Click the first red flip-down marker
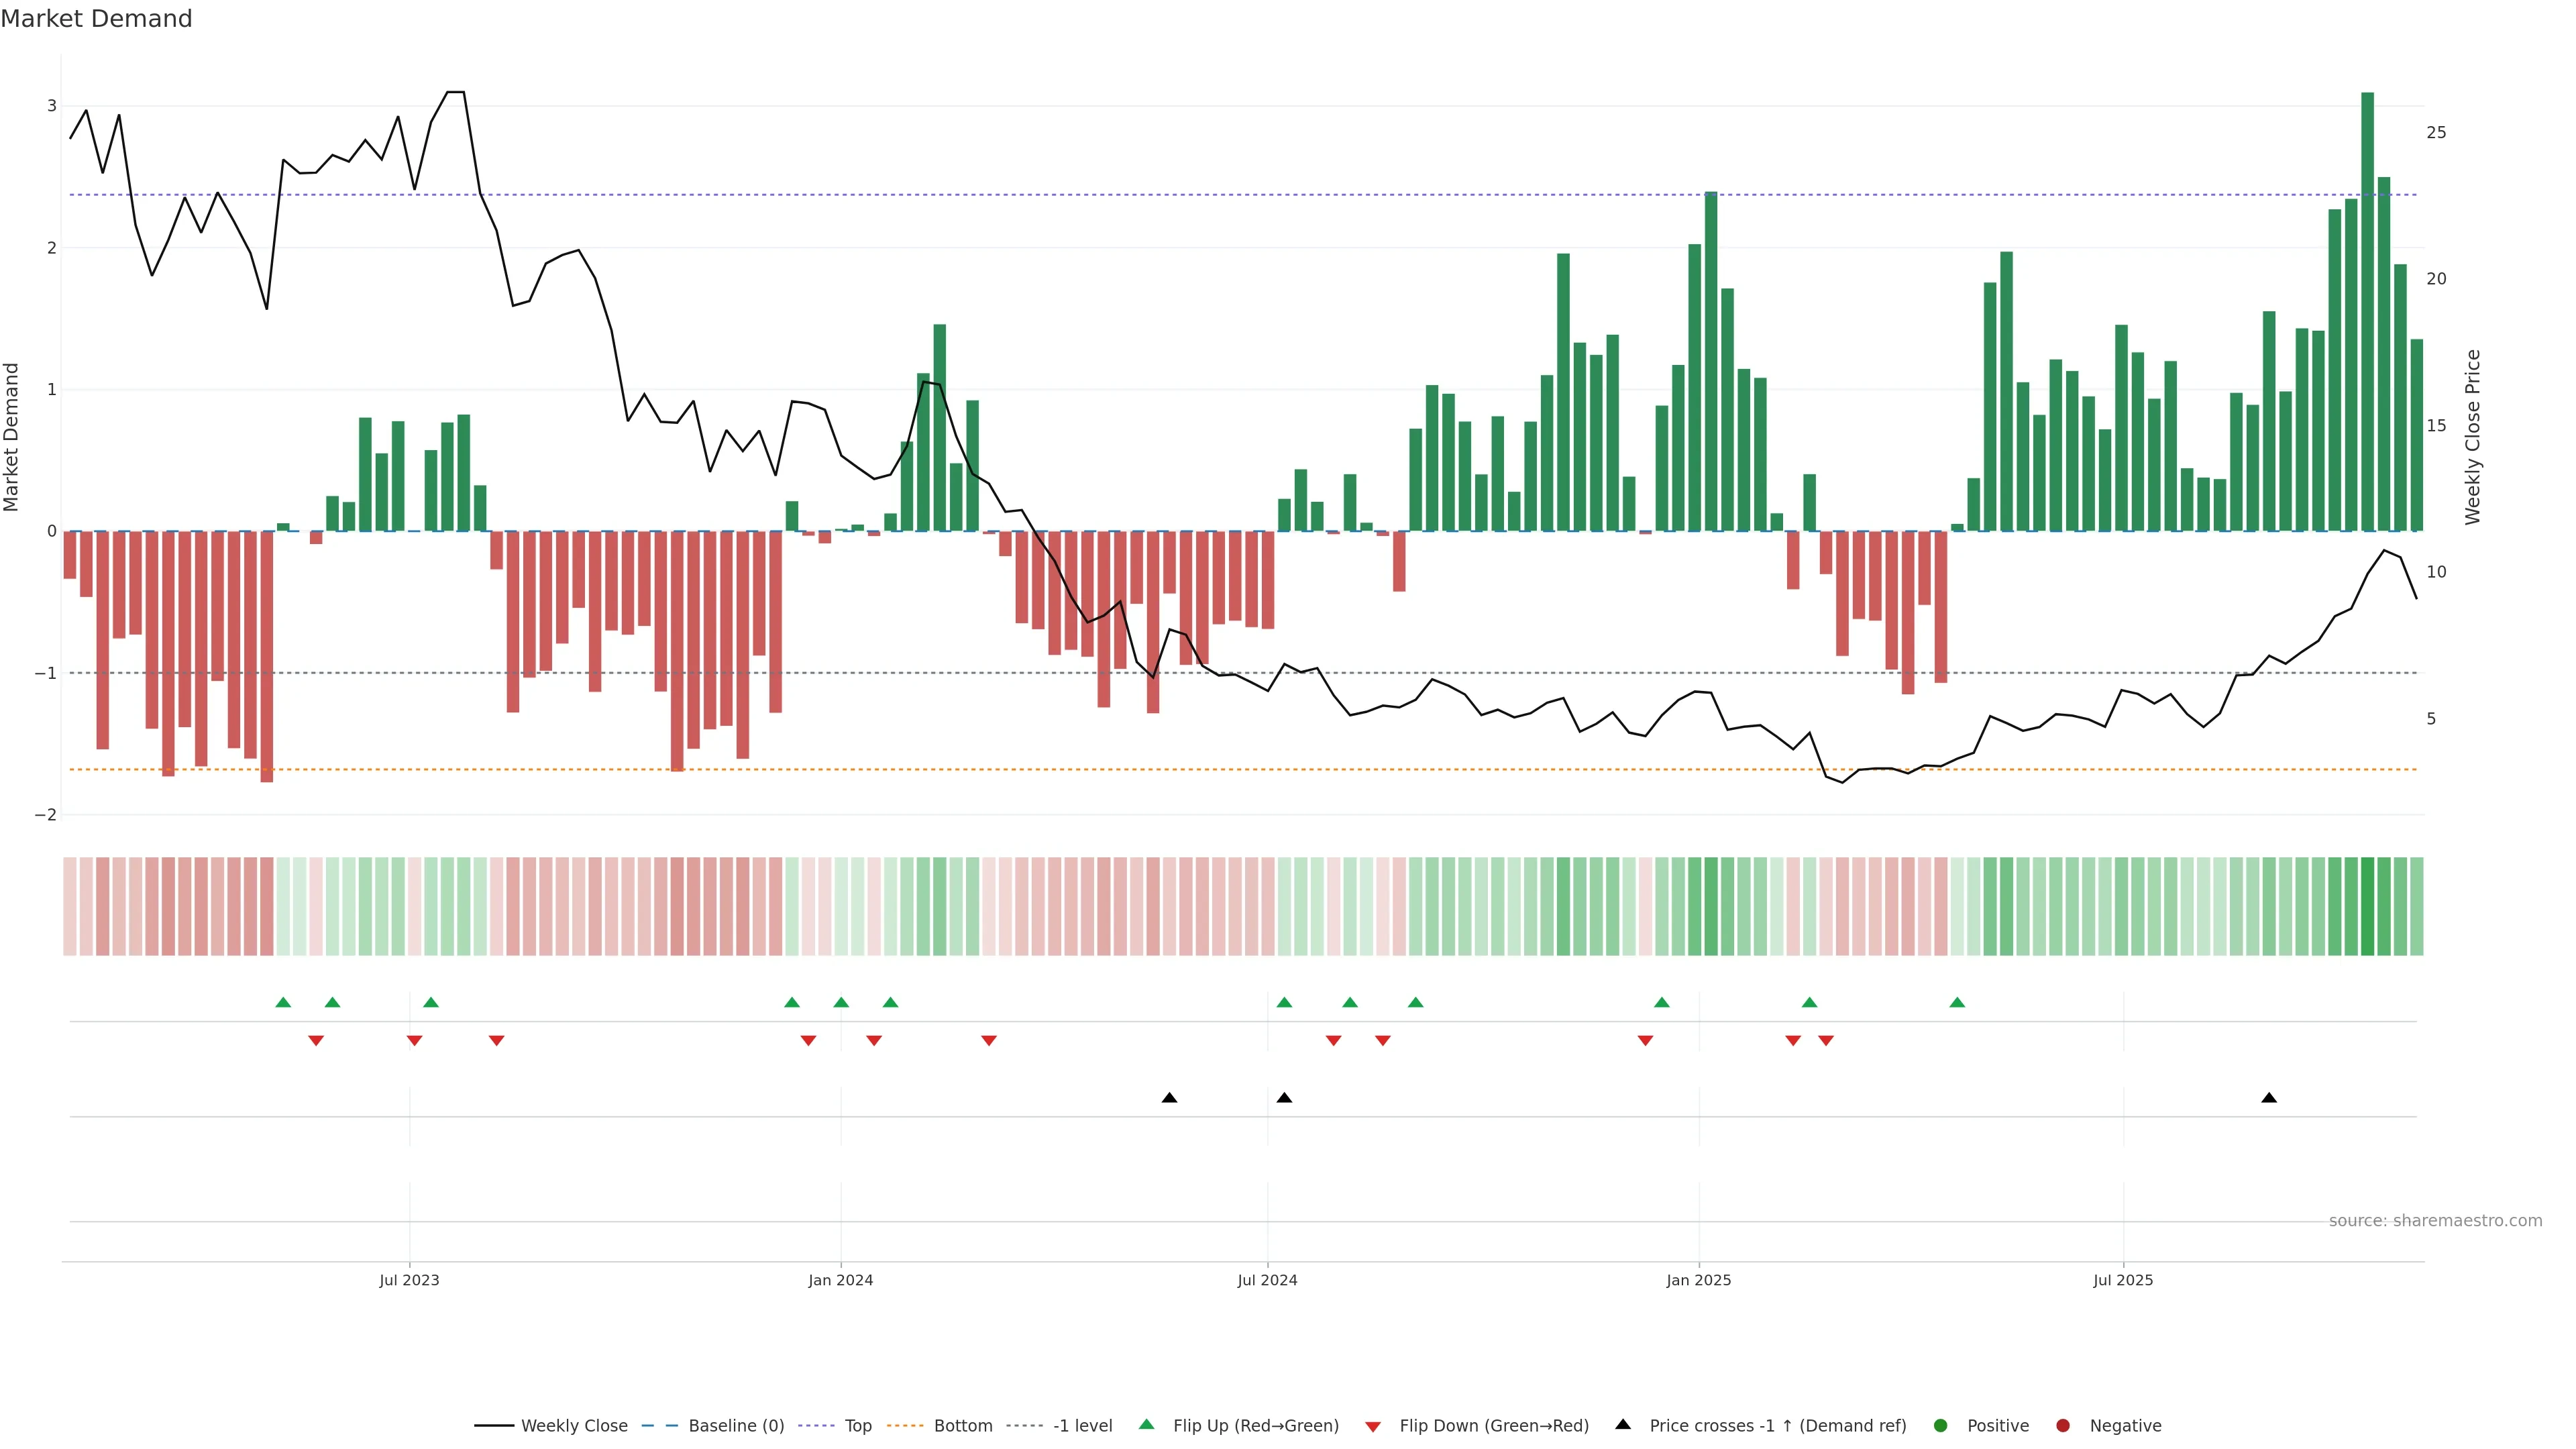This screenshot has width=2576, height=1449. (x=316, y=1041)
